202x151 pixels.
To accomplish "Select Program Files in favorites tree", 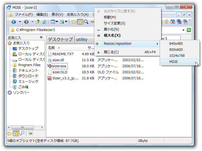I will point(29,65).
